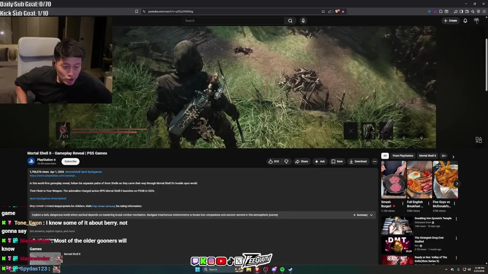Open Smash Burger short thumbnail
The width and height of the screenshot is (488, 274).
[393, 180]
